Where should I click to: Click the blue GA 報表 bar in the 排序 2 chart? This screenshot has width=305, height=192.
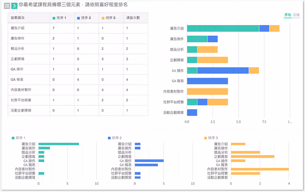click(x=146, y=165)
